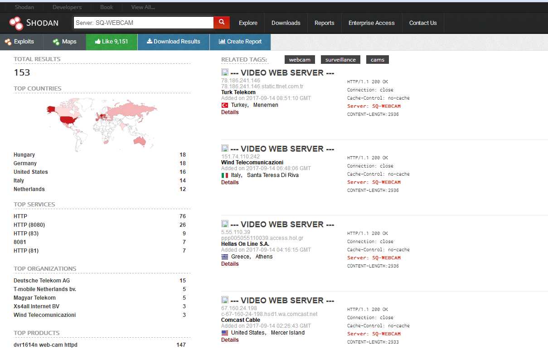Image resolution: width=548 pixels, height=349 pixels.
Task: Click the Like 9,151 button
Action: [x=112, y=42]
